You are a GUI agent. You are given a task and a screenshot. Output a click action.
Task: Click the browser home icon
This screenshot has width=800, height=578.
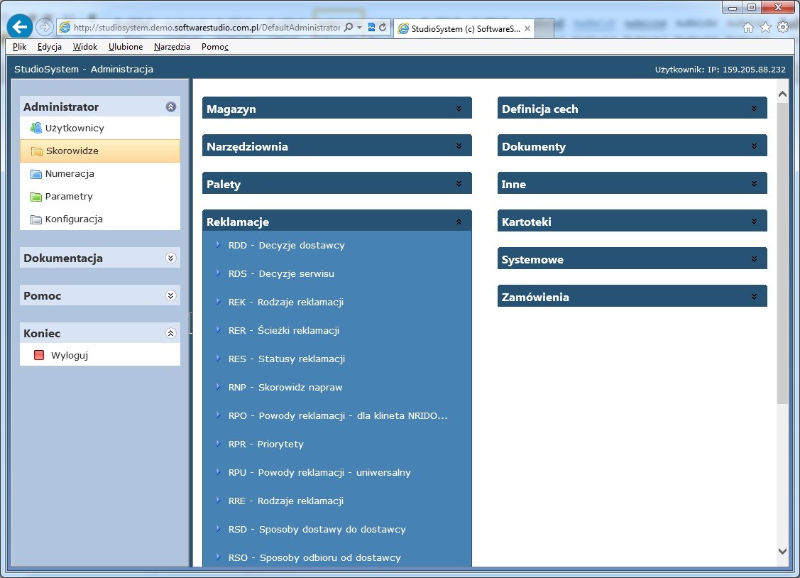point(748,28)
